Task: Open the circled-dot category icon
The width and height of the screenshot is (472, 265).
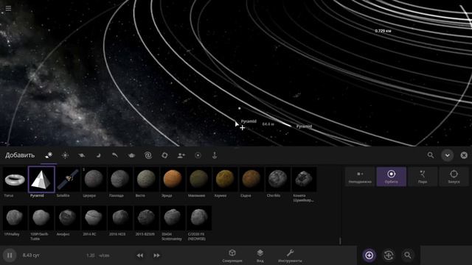Action: pyautogui.click(x=198, y=155)
